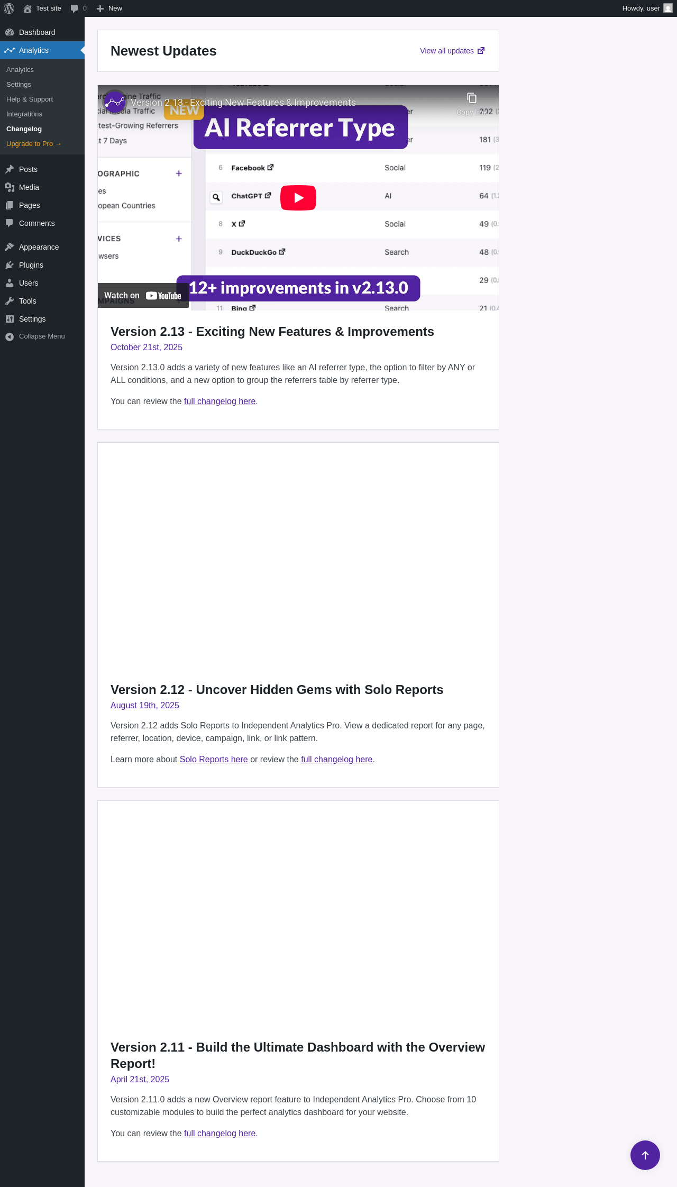
Task: Open the Tools menu item
Action: pyautogui.click(x=42, y=301)
